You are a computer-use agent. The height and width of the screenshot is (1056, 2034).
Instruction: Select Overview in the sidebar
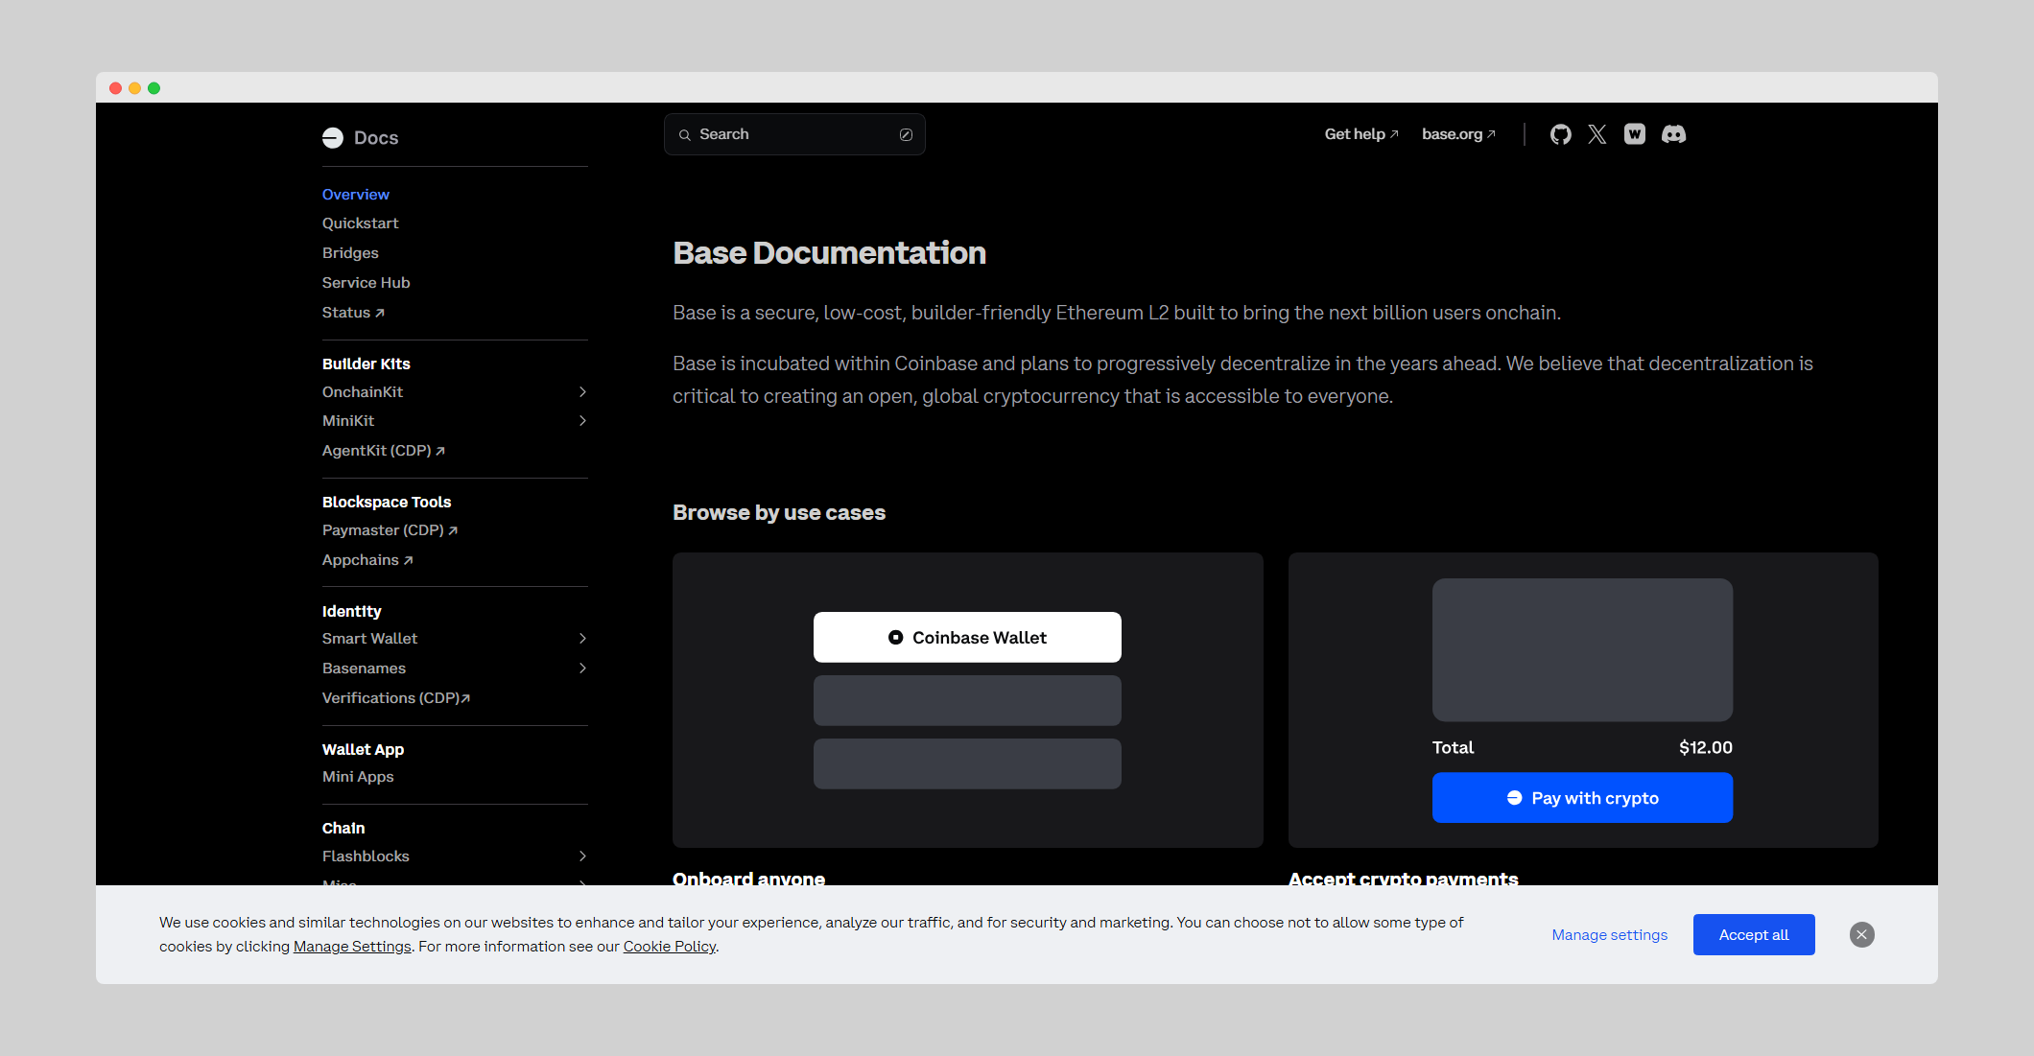356,195
